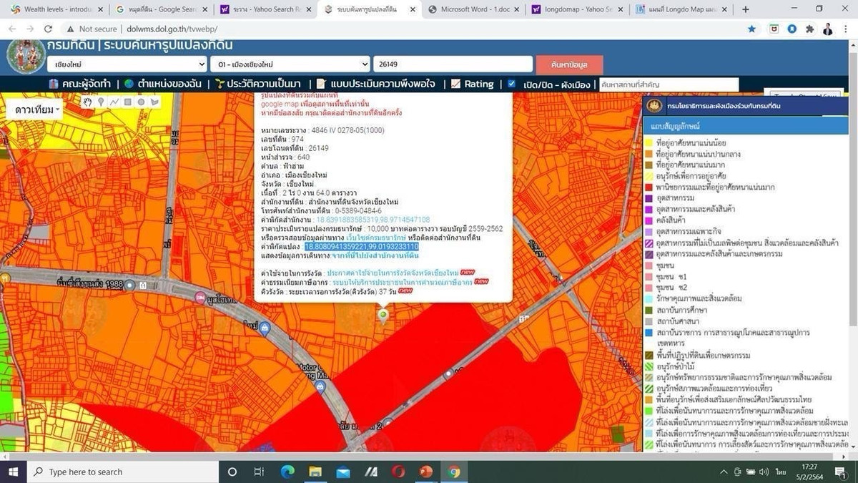Open ตำแหน่งของฉัน menu item
This screenshot has width=858, height=483.
tap(169, 84)
